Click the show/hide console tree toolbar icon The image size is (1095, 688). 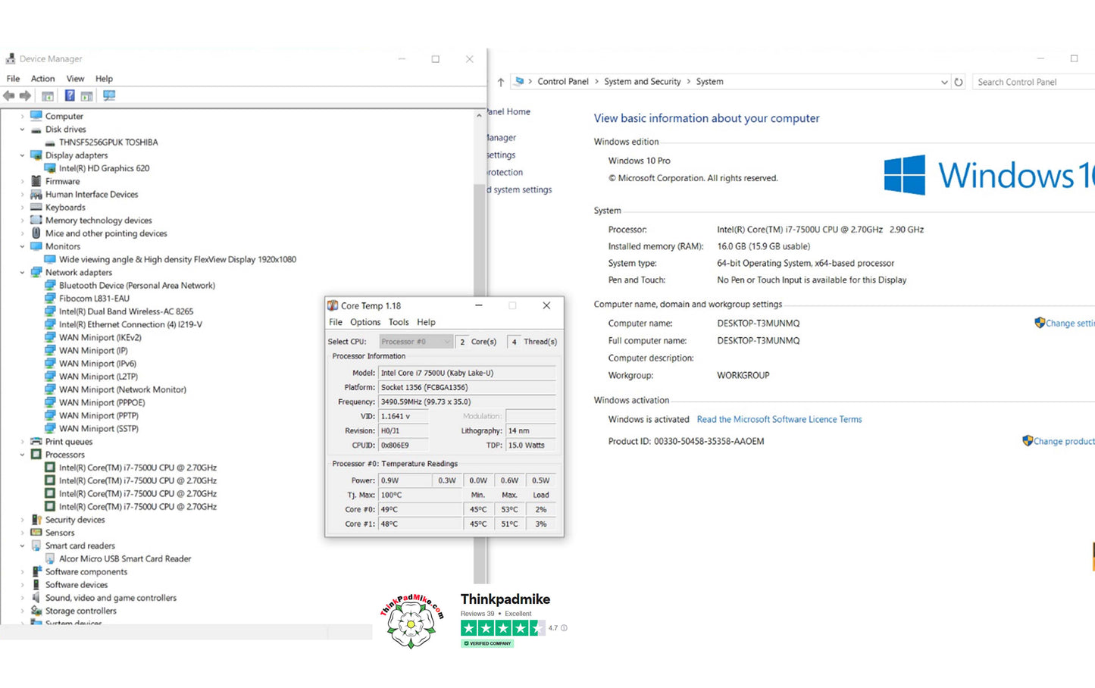48,96
